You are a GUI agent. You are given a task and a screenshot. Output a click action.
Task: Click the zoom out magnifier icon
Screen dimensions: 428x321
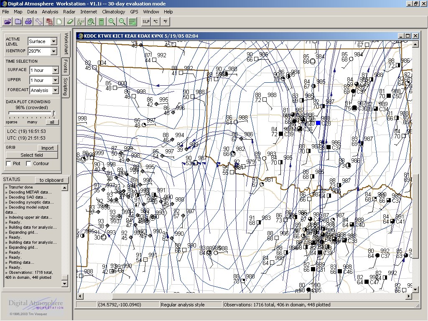(122, 22)
